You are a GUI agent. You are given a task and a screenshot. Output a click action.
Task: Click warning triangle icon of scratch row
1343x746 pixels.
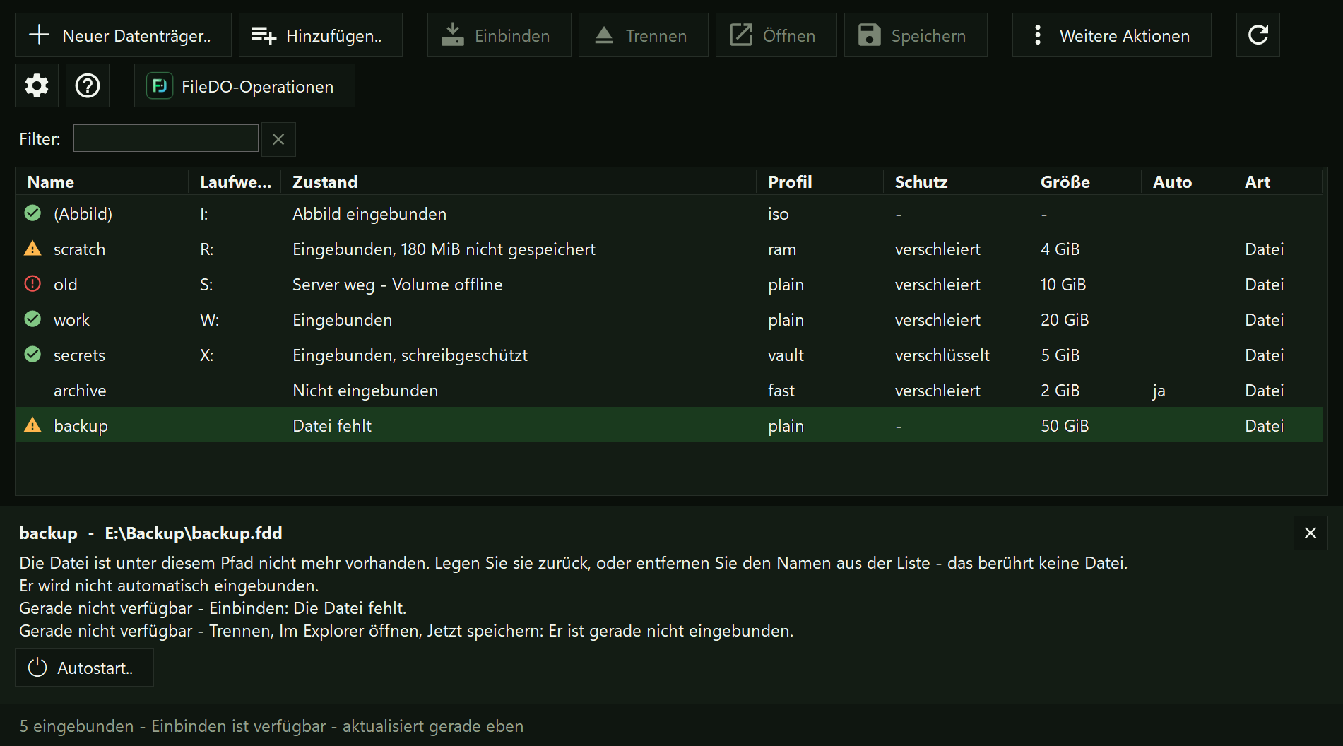pyautogui.click(x=32, y=248)
